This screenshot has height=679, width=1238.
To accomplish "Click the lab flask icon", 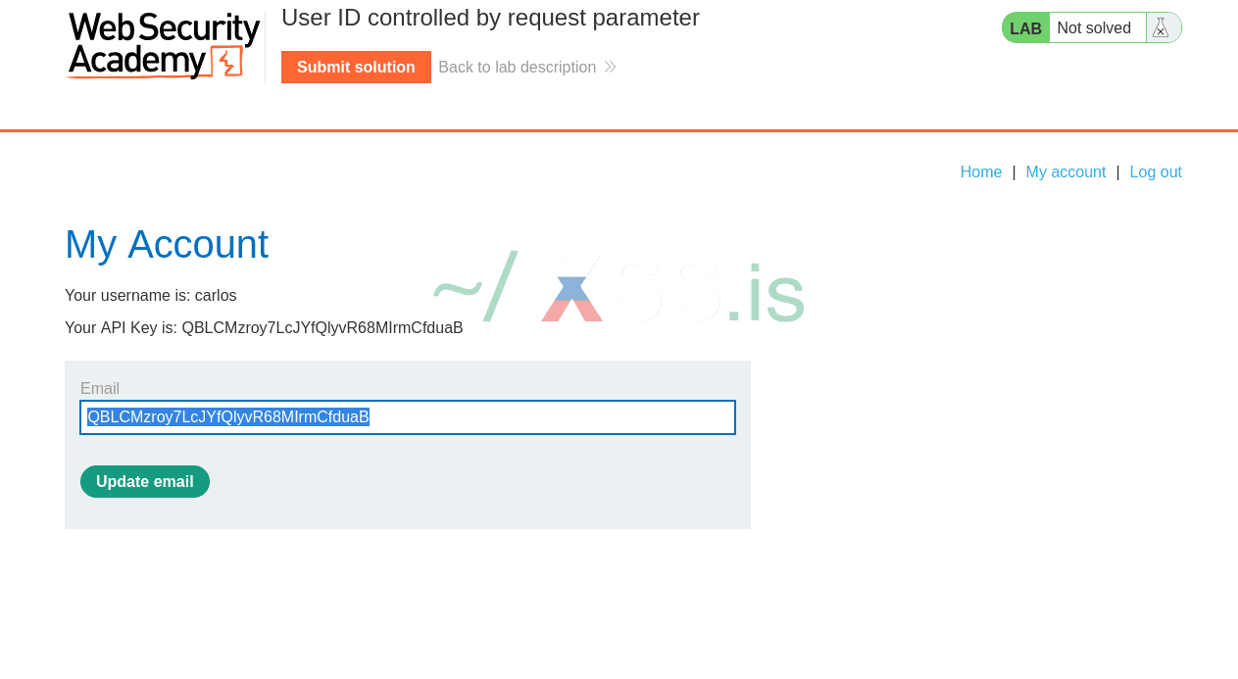I will click(1161, 27).
